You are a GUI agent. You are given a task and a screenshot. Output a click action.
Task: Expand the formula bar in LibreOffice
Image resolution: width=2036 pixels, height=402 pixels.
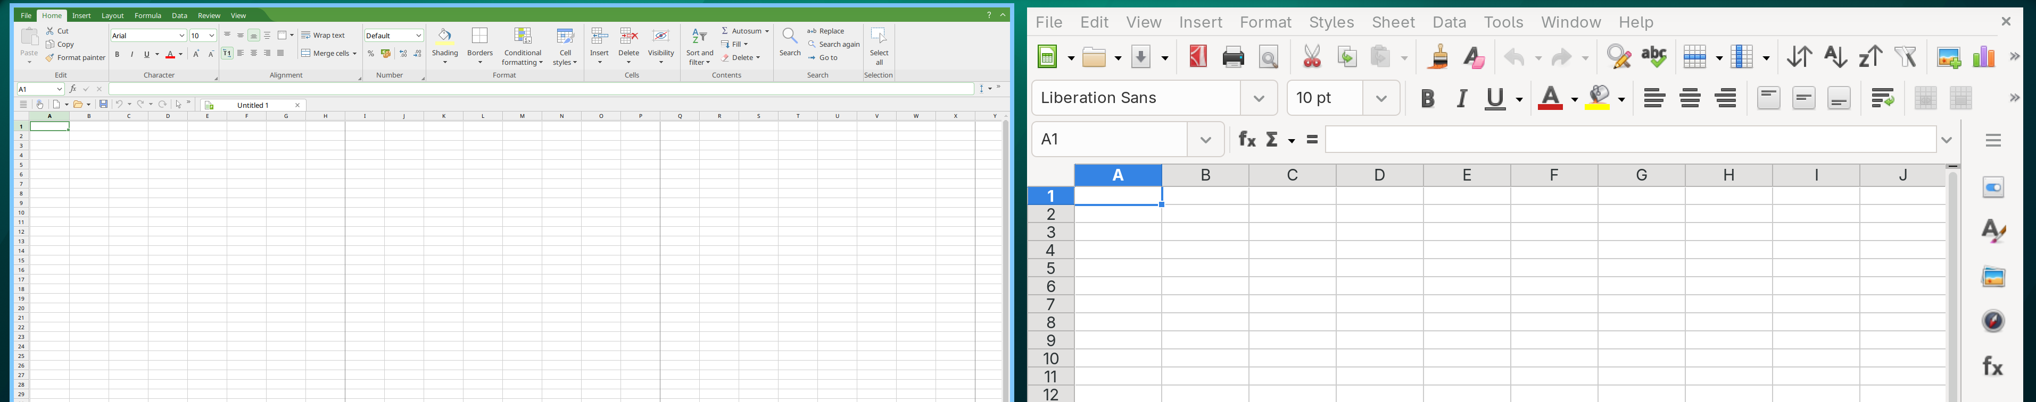[1947, 140]
